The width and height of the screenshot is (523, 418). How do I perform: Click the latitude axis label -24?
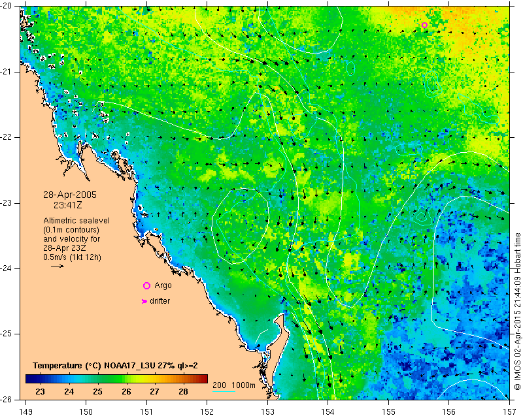[x=6, y=268]
